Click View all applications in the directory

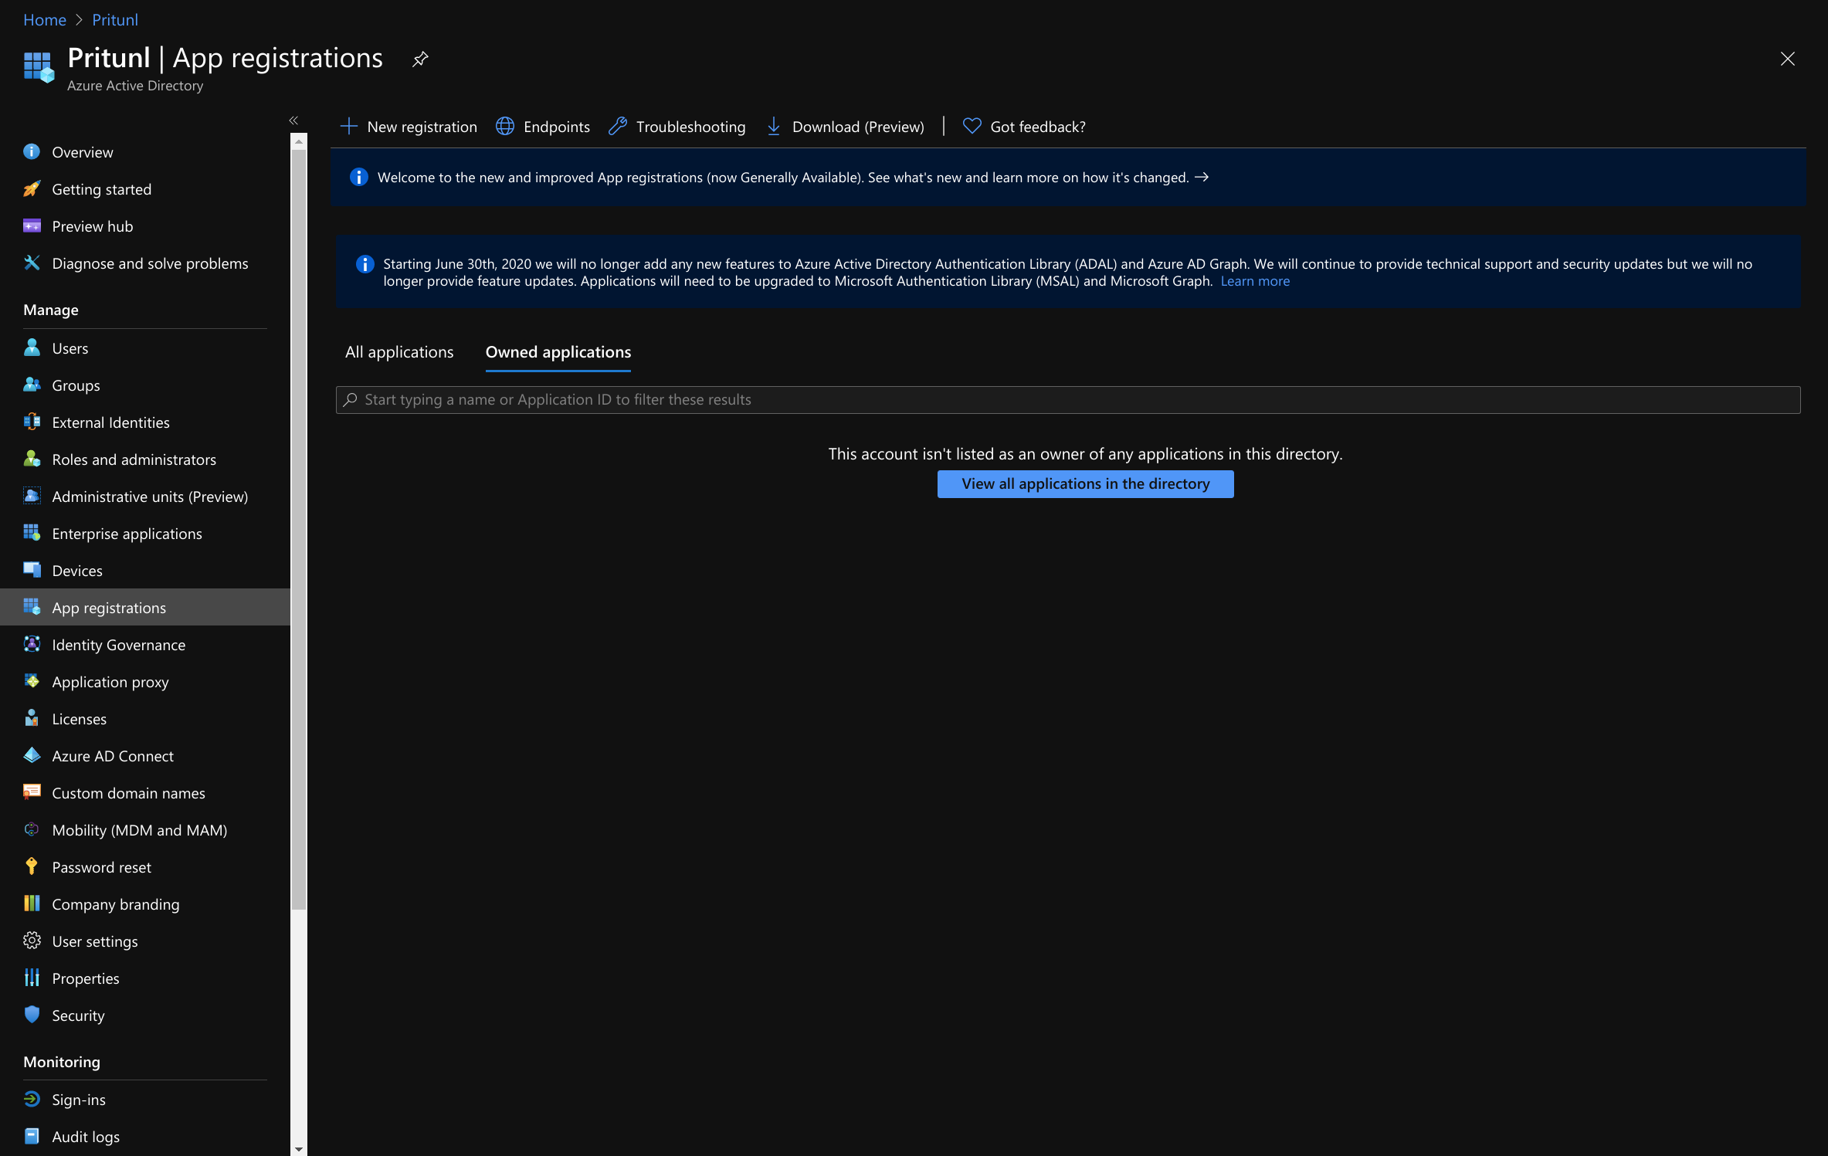(x=1085, y=484)
